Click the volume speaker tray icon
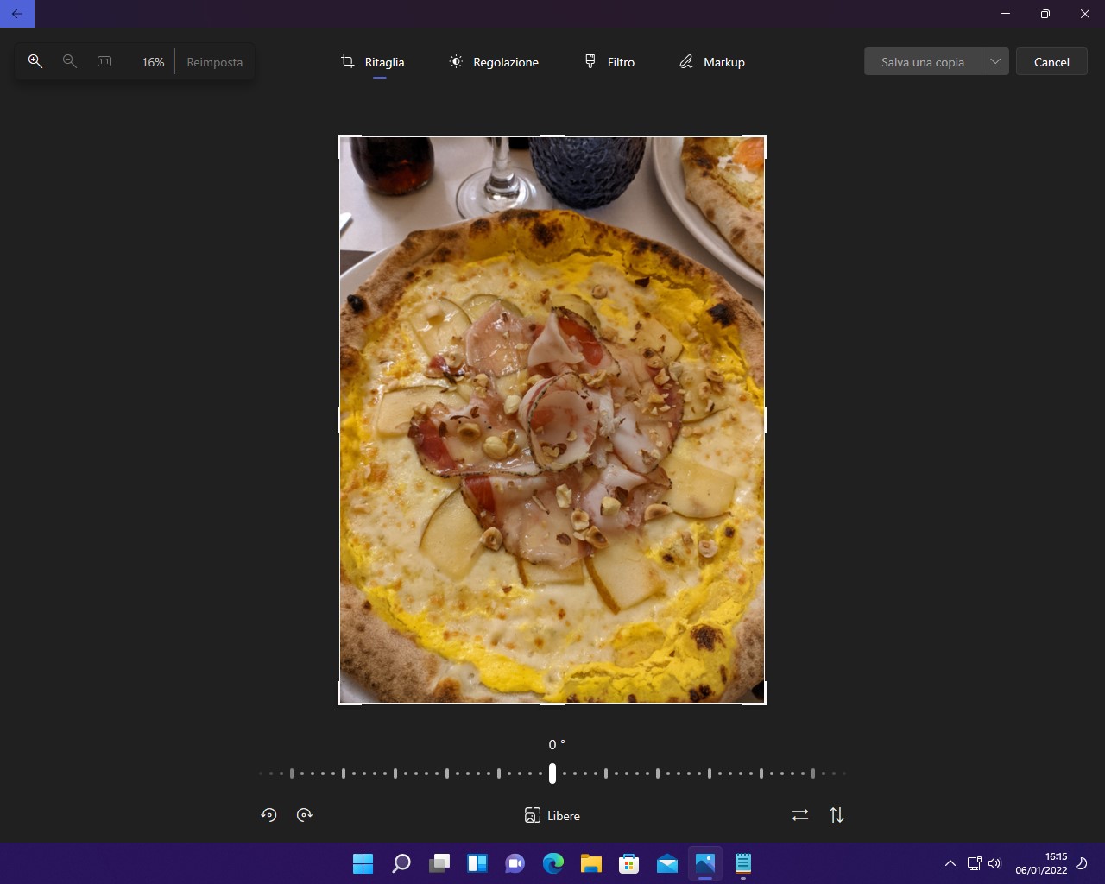The image size is (1105, 884). 994,863
